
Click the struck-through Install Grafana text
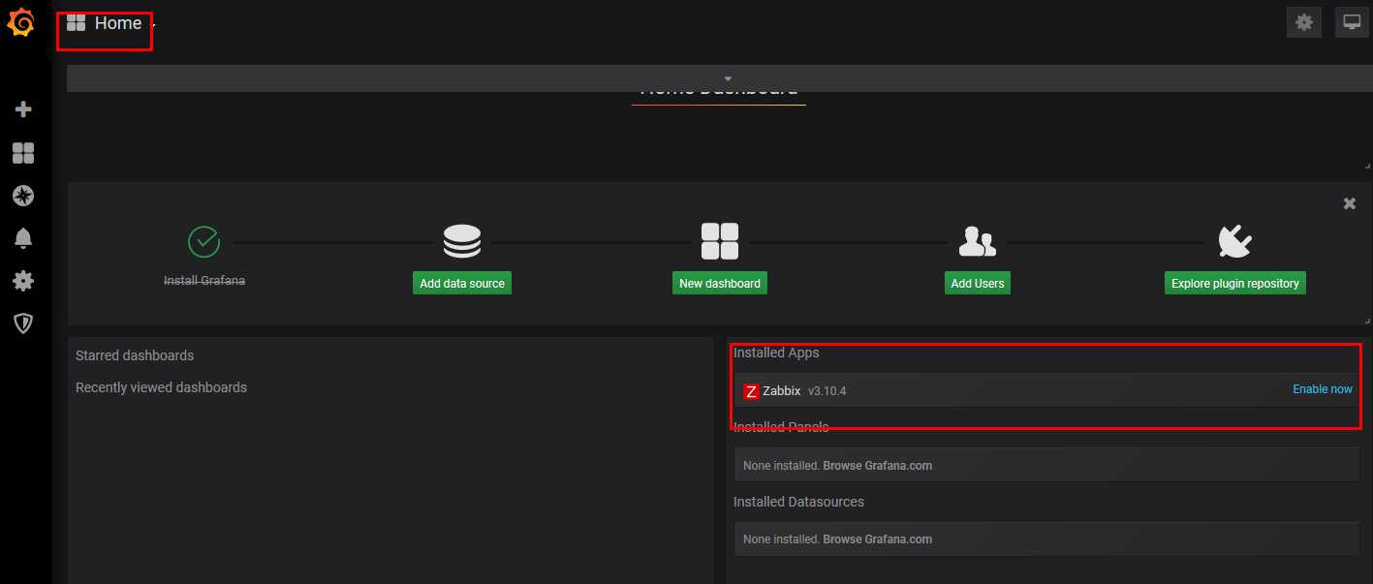204,281
